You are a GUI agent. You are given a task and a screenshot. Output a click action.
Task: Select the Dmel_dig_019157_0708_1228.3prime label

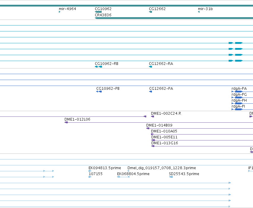point(162,168)
